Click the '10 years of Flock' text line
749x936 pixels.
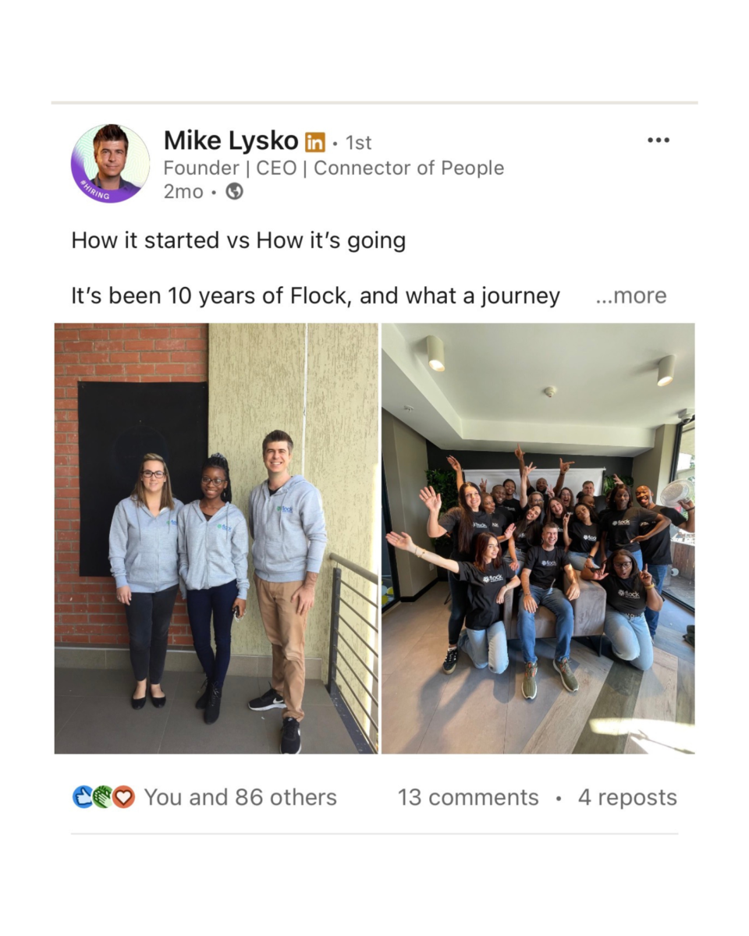pyautogui.click(x=316, y=296)
